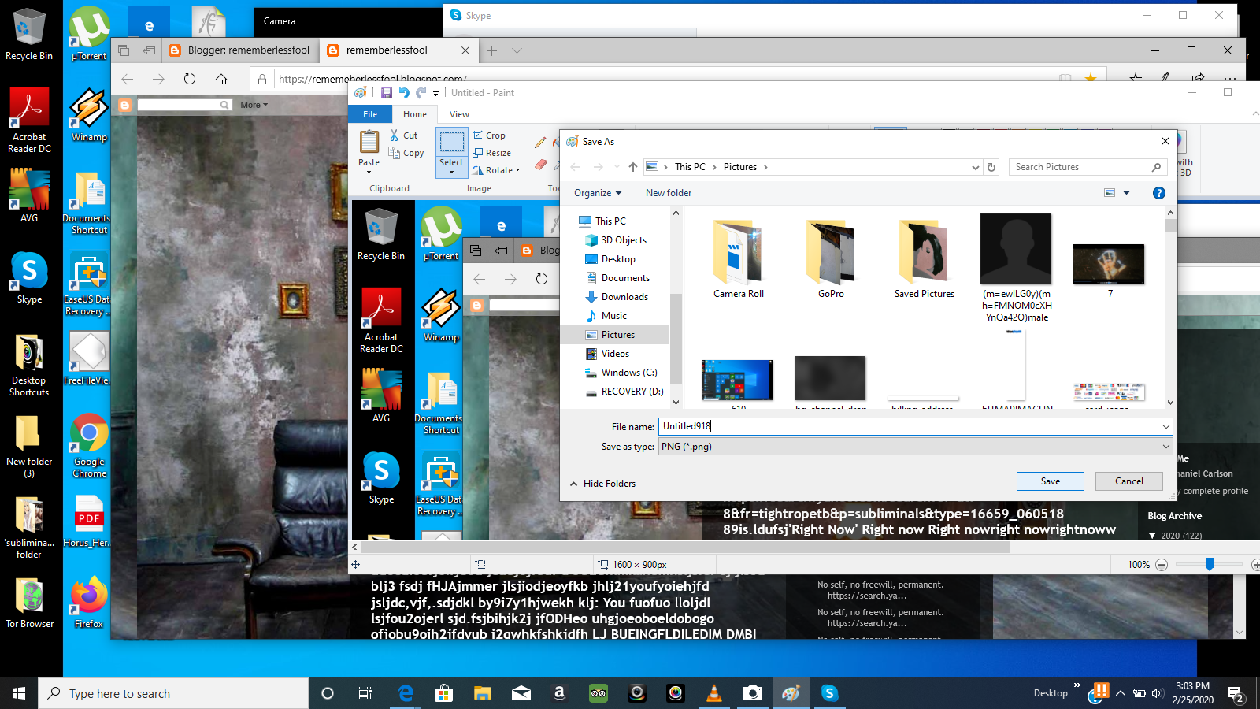Click the Save button in Save As dialog
This screenshot has width=1260, height=709.
[x=1050, y=481]
